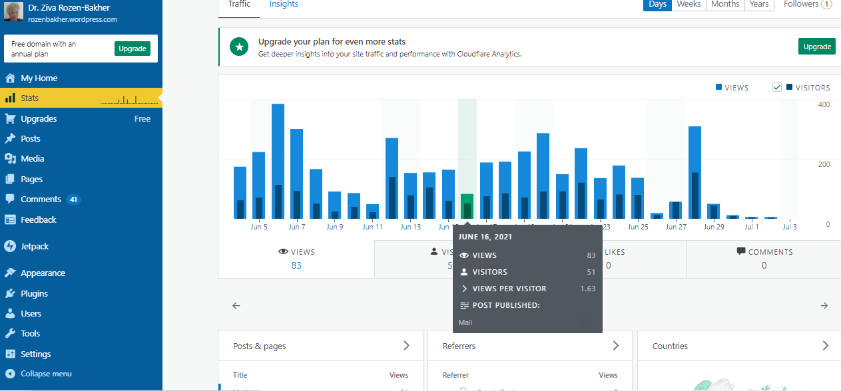The image size is (841, 391).
Task: Click the Pages icon in sidebar
Action: (x=10, y=179)
